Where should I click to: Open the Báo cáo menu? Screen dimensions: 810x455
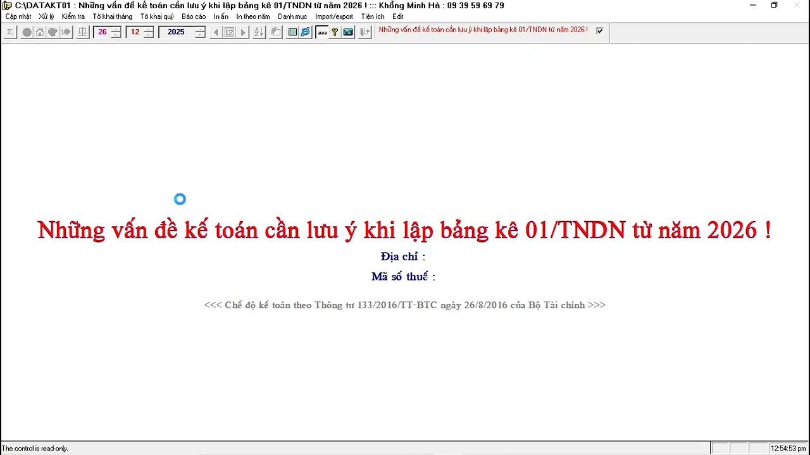click(194, 16)
